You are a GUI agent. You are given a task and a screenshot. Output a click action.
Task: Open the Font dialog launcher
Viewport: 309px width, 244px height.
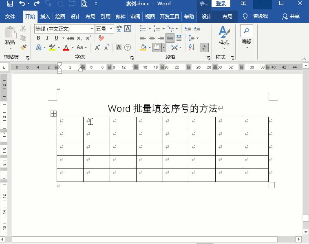(132, 58)
